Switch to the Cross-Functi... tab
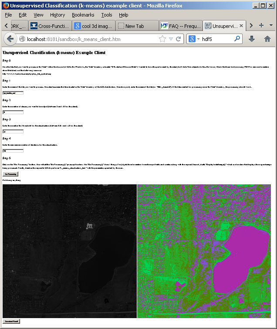Screen dimensions: 277x329 click(50, 26)
